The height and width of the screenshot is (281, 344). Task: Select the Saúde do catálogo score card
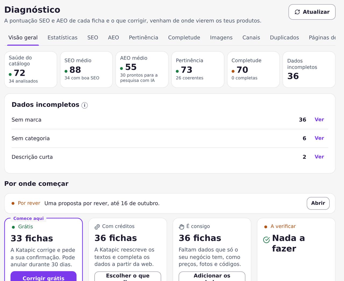(x=31, y=70)
